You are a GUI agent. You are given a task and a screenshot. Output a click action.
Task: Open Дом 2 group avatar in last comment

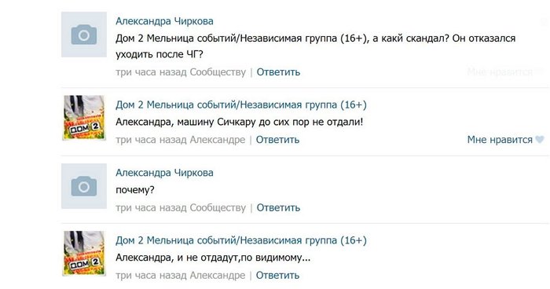tap(84, 253)
